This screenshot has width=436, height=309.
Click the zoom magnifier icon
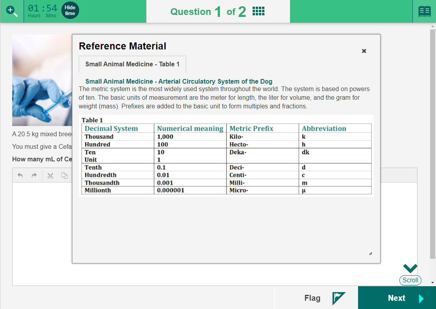[x=12, y=11]
